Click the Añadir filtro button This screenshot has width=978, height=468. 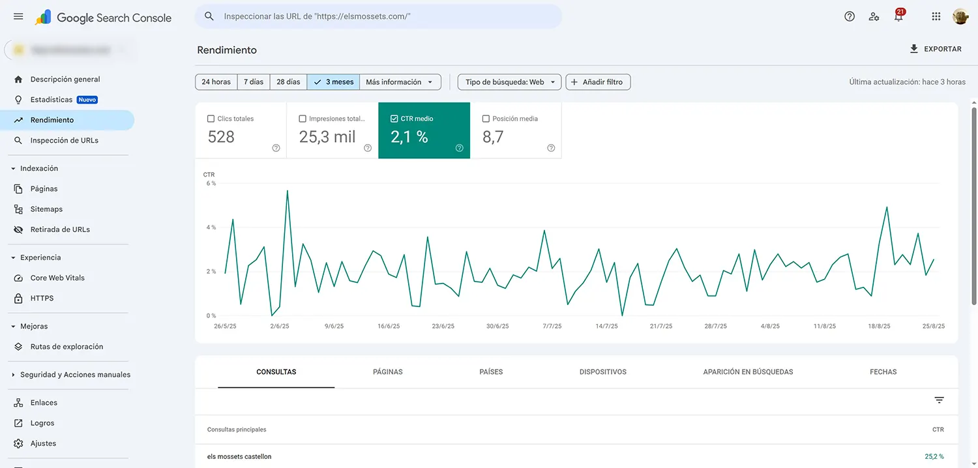pyautogui.click(x=598, y=81)
